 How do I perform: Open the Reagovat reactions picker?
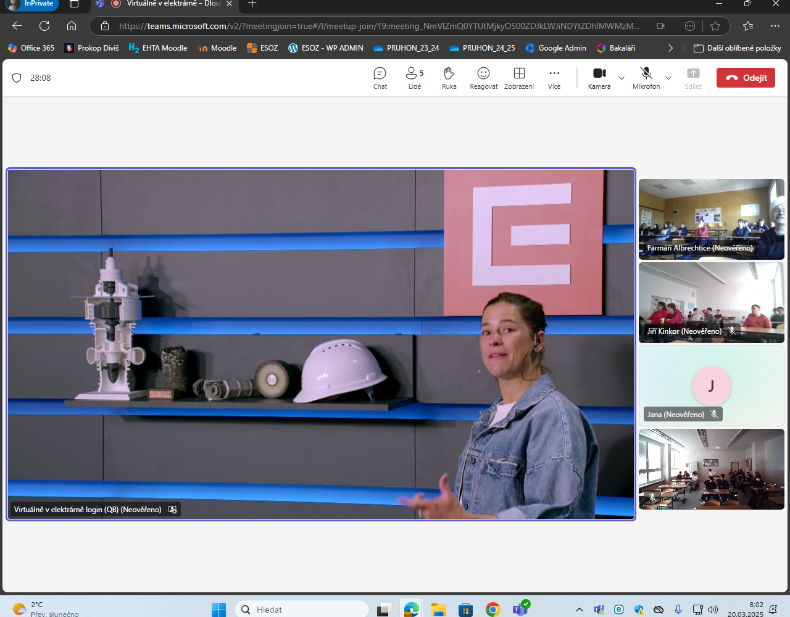[x=484, y=78]
